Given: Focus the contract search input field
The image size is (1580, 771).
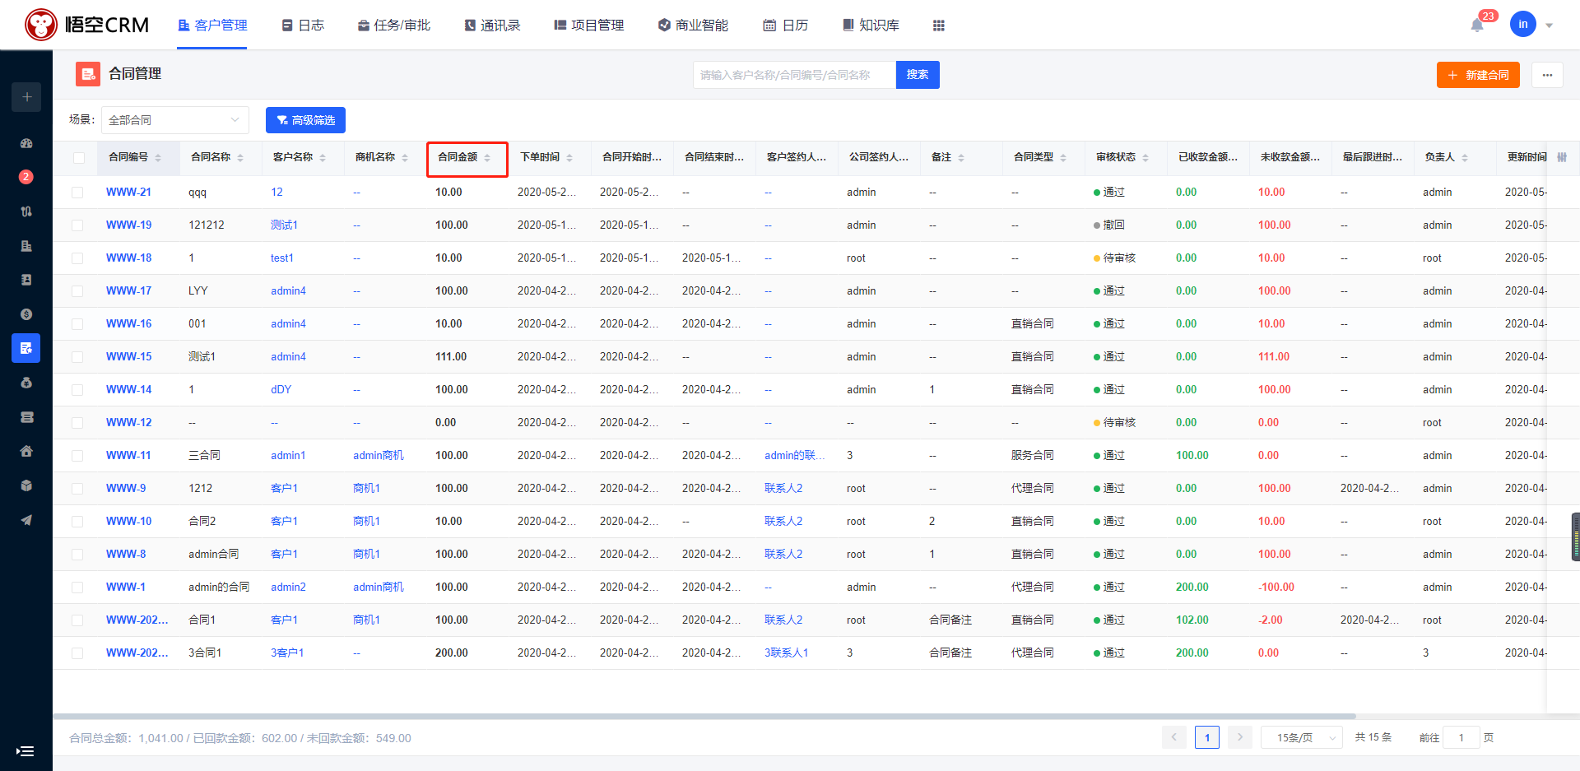Looking at the screenshot, I should [x=794, y=75].
